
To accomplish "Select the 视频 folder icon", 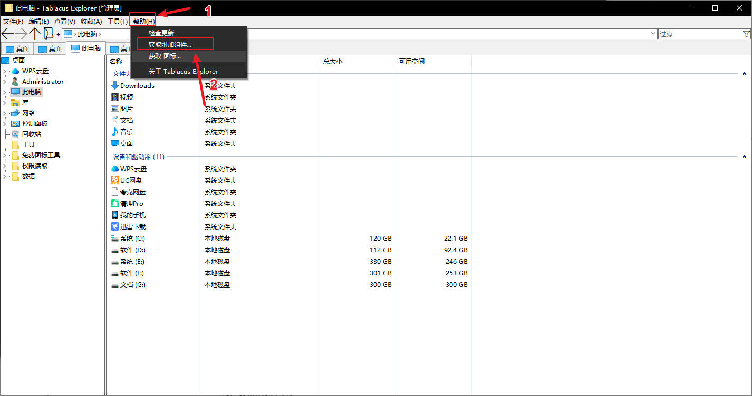I will tap(115, 97).
